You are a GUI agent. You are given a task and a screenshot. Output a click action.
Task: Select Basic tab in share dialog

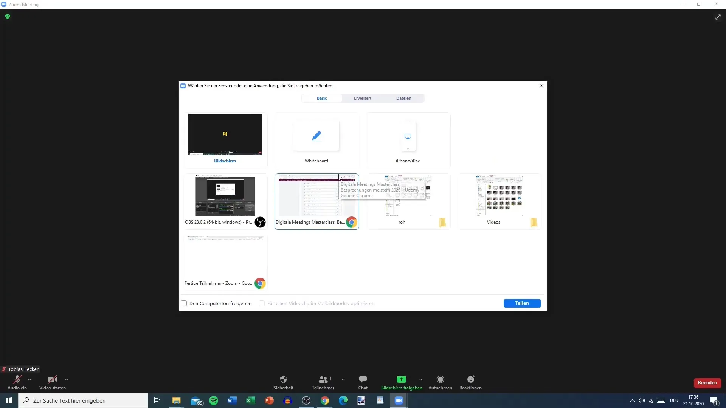322,98
